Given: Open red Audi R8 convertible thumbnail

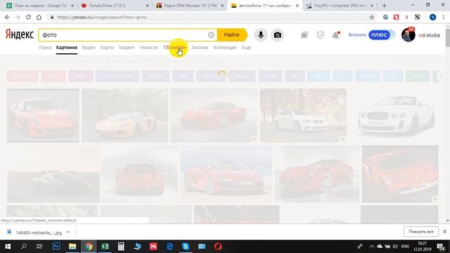Looking at the screenshot, I should click(x=226, y=174).
